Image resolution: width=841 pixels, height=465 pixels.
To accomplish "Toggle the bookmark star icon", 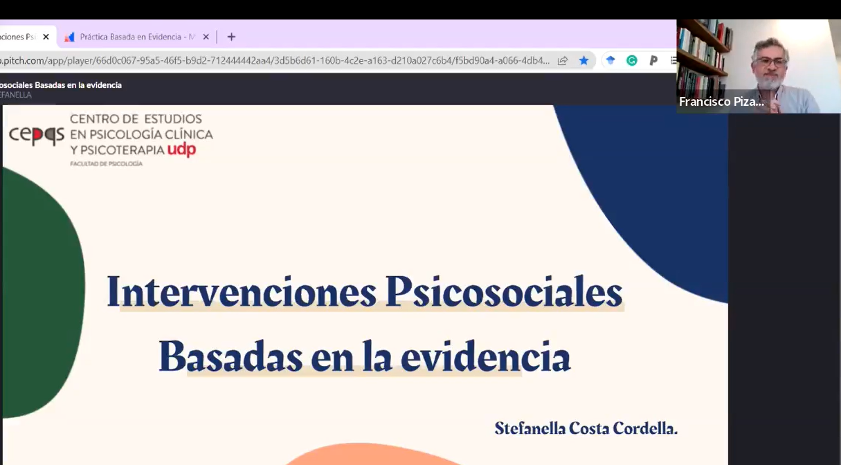I will tap(584, 61).
